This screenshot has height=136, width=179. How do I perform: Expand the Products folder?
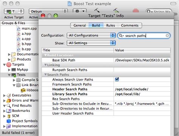point(9,59)
